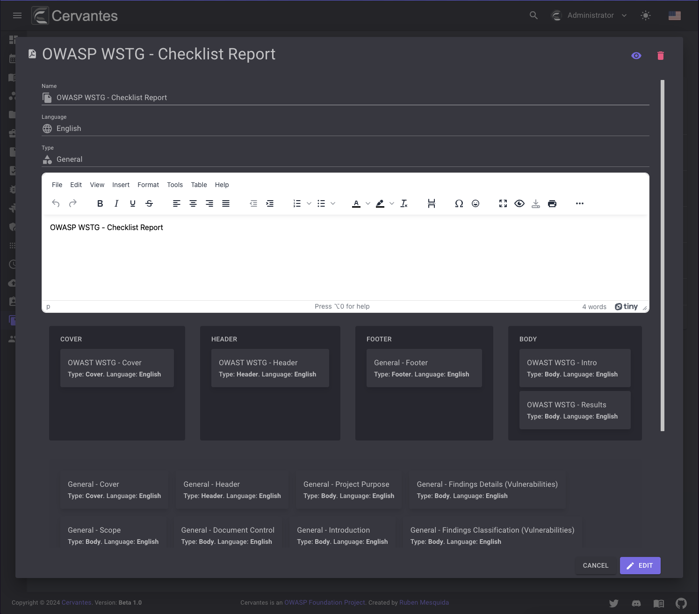Open the File menu
Viewport: 699px width, 614px height.
[57, 185]
